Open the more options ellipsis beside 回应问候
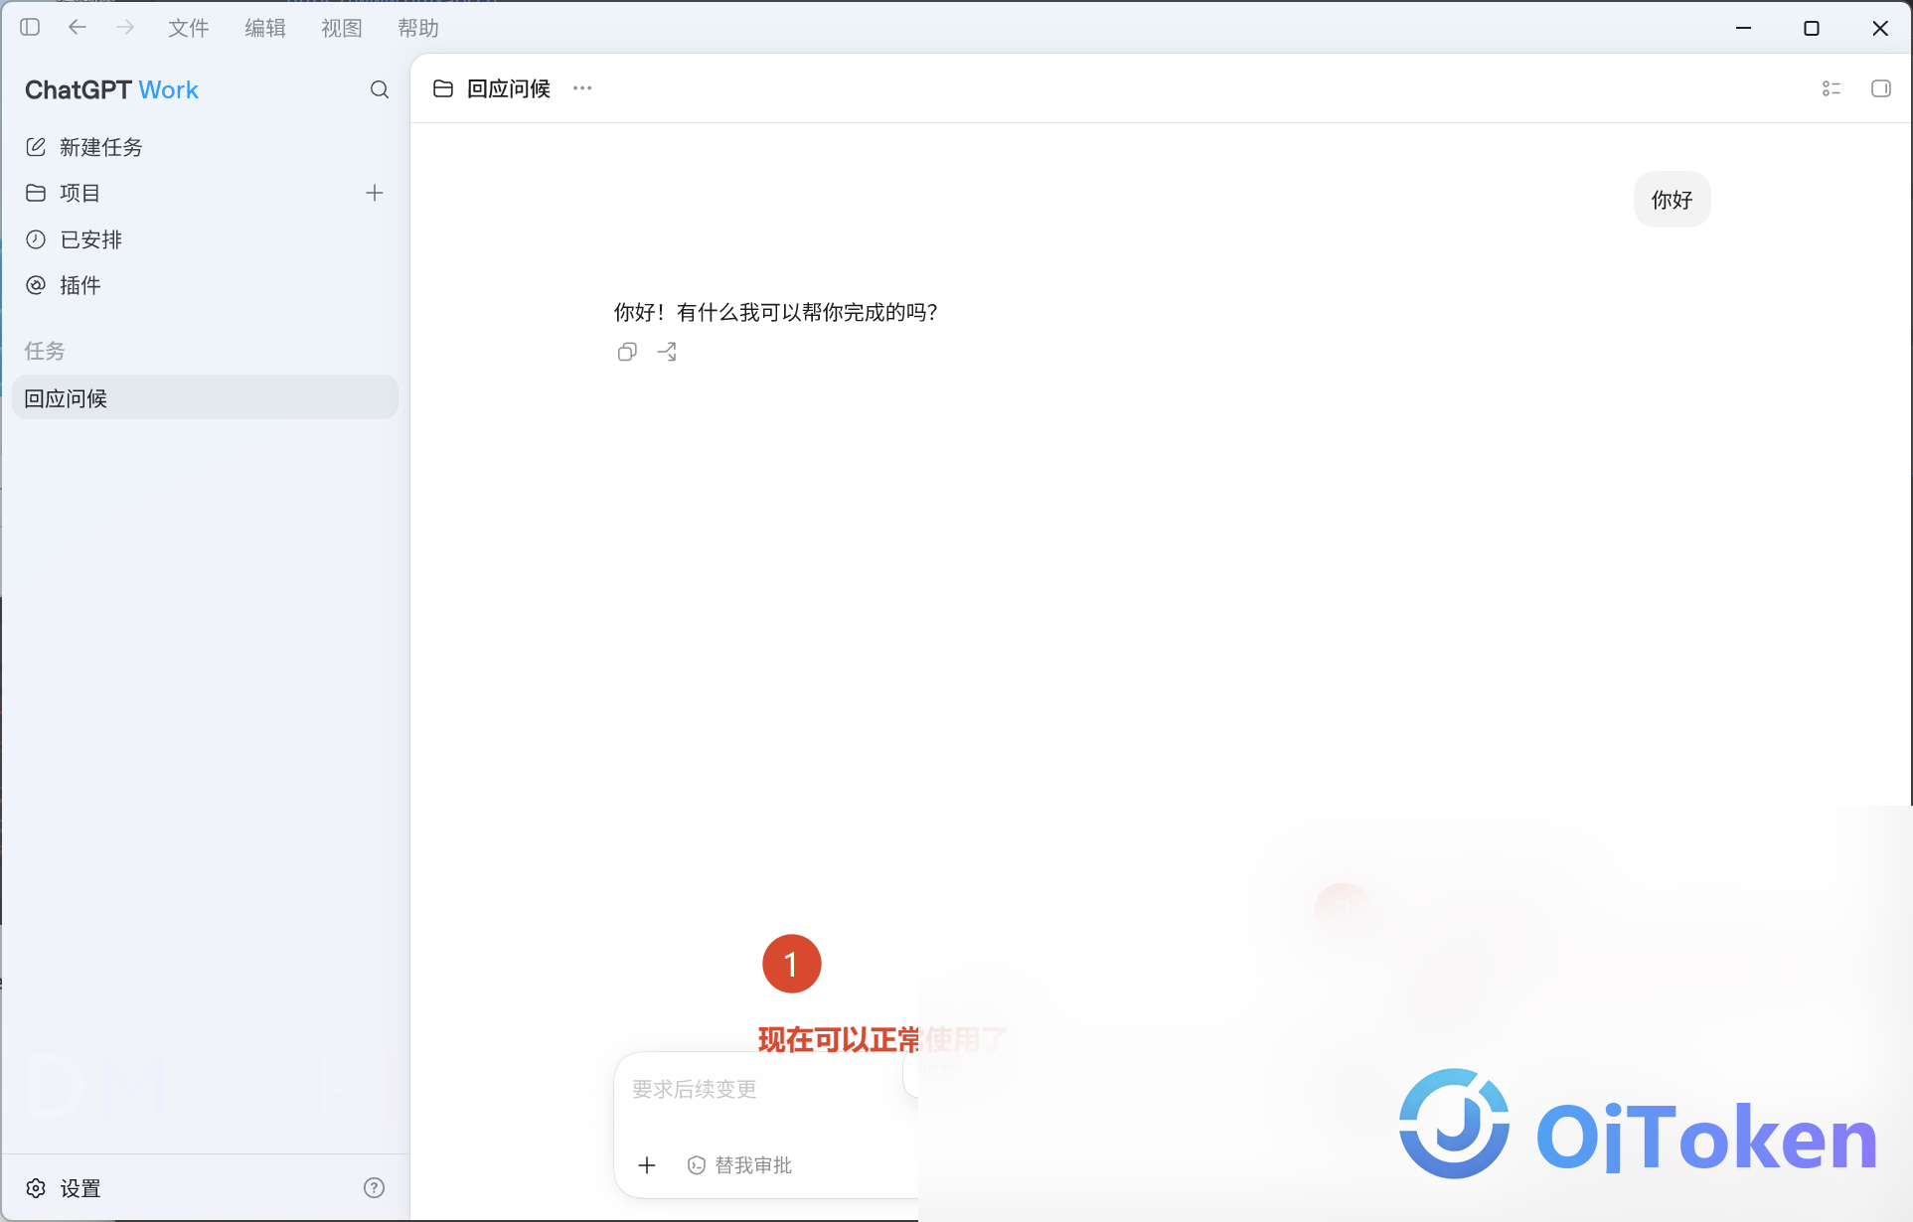The height and width of the screenshot is (1222, 1913). click(582, 88)
